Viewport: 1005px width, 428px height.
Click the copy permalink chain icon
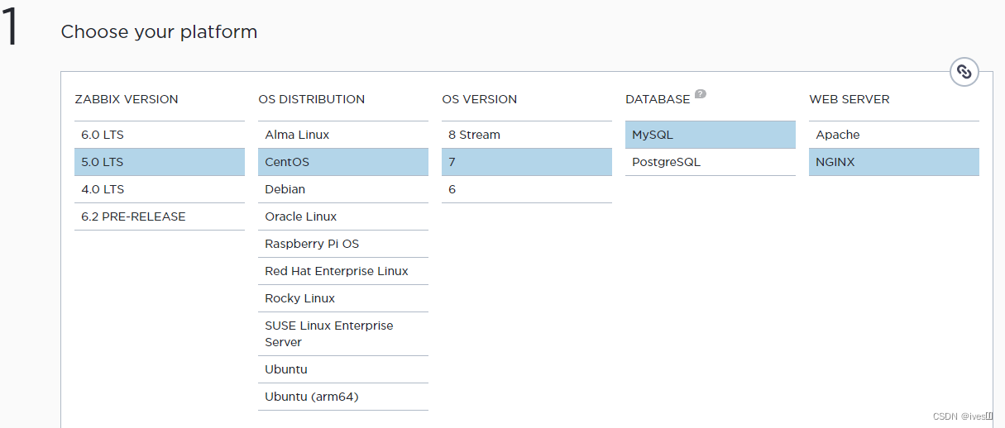pyautogui.click(x=964, y=72)
